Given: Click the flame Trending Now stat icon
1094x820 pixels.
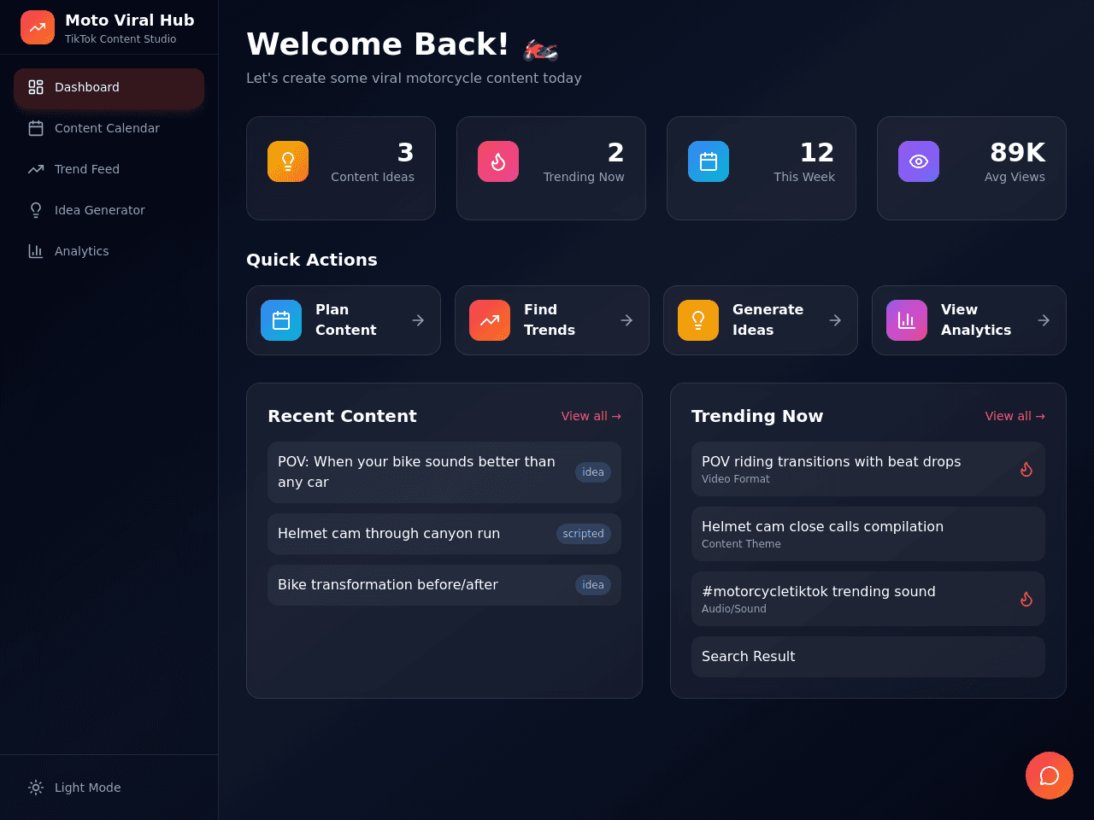Looking at the screenshot, I should pos(498,161).
